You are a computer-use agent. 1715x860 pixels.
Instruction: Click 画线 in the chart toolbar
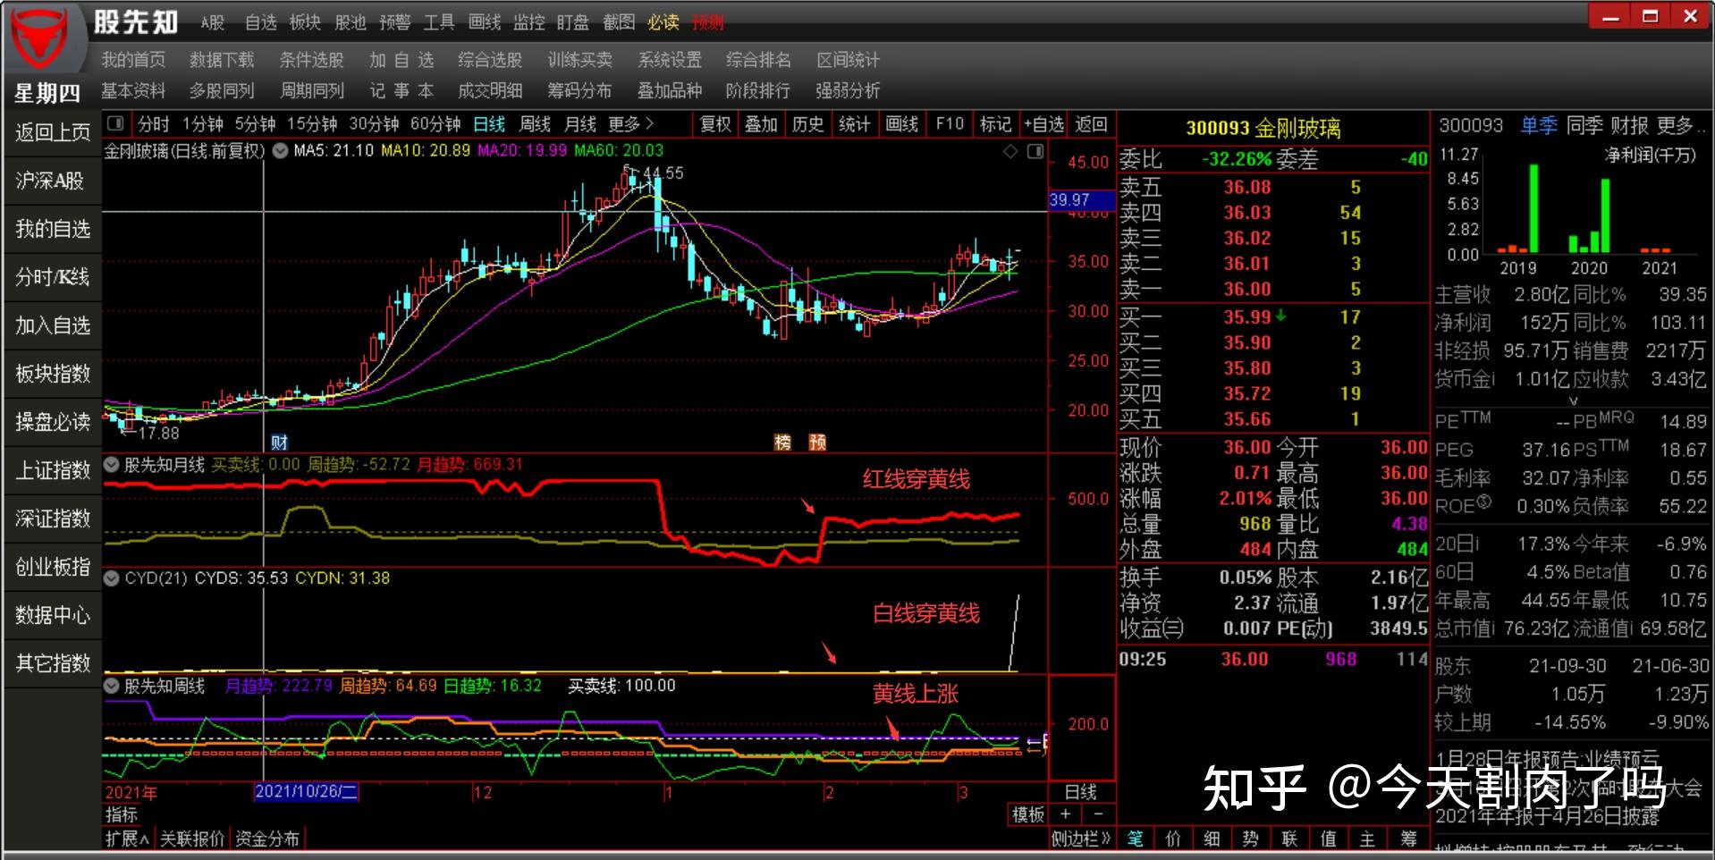click(902, 123)
